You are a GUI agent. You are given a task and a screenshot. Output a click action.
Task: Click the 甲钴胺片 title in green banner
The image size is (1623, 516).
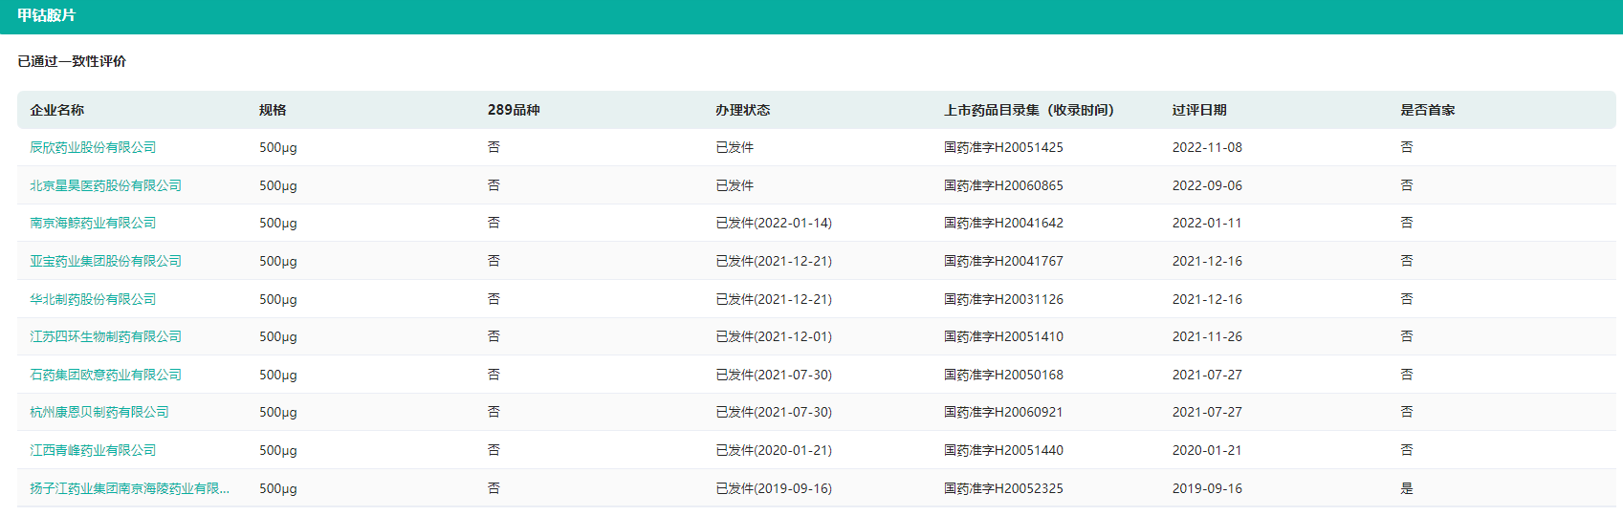46,15
